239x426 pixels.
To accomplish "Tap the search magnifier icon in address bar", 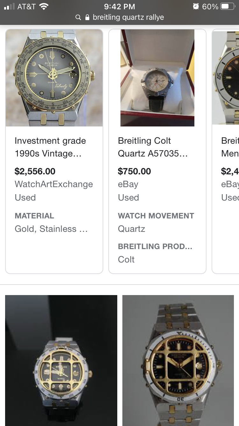I will (x=78, y=18).
